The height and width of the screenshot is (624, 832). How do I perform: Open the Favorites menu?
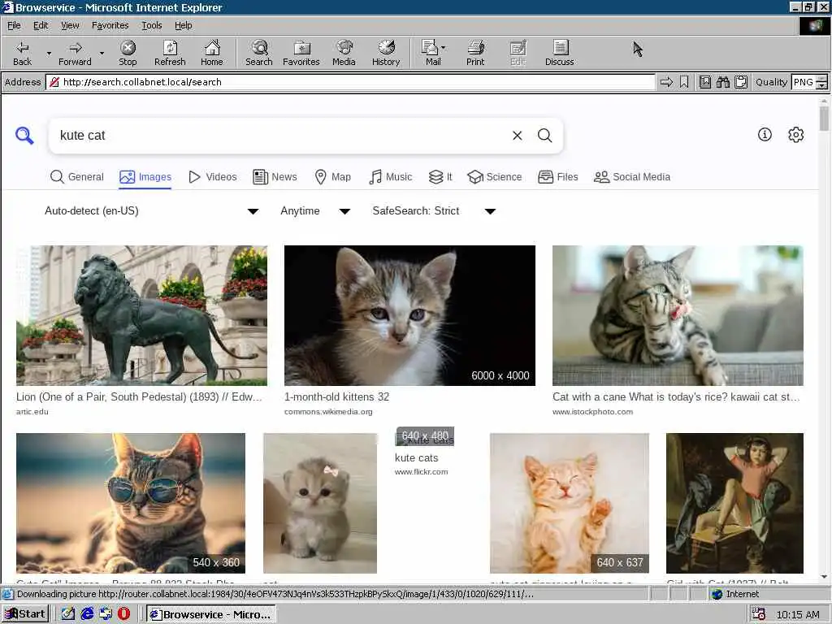click(x=110, y=25)
